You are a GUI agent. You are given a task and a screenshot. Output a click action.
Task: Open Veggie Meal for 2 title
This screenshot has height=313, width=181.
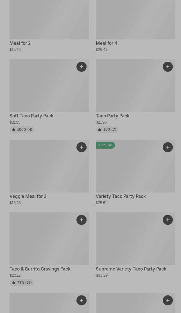click(x=28, y=196)
